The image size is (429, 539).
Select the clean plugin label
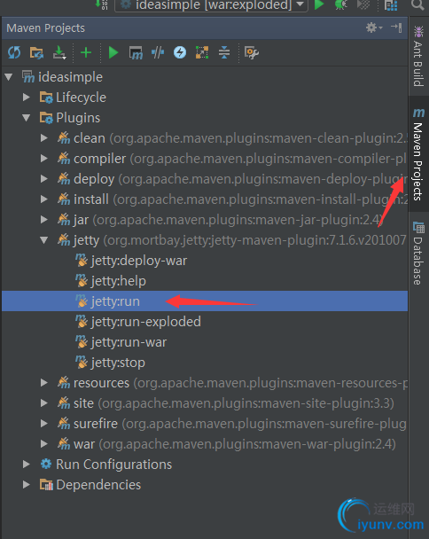click(x=90, y=138)
